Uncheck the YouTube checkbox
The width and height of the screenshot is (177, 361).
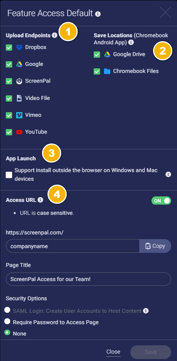(9, 132)
